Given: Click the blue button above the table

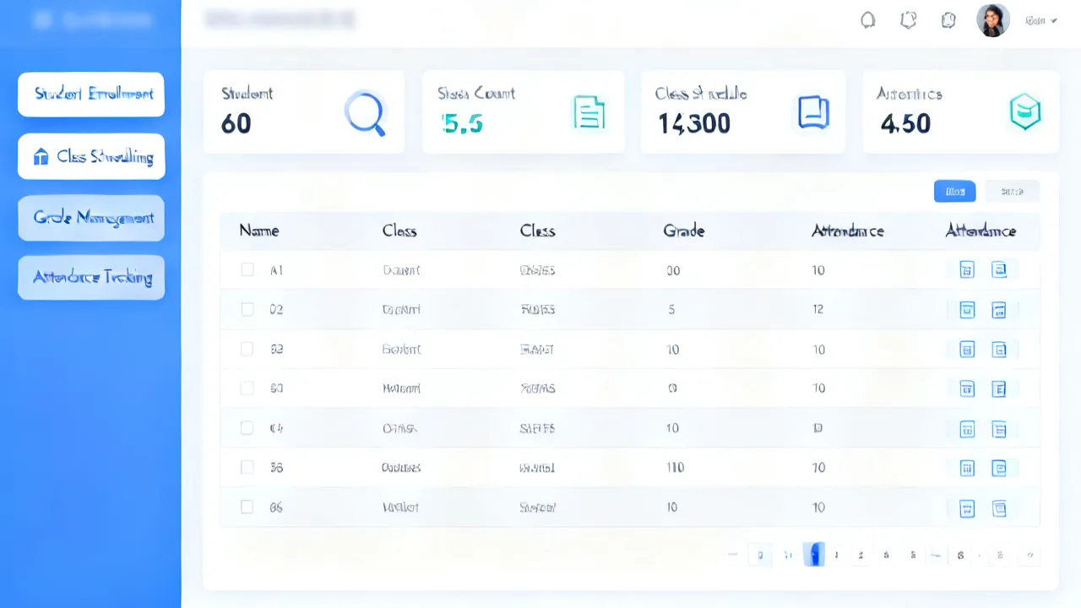Looking at the screenshot, I should [x=955, y=192].
